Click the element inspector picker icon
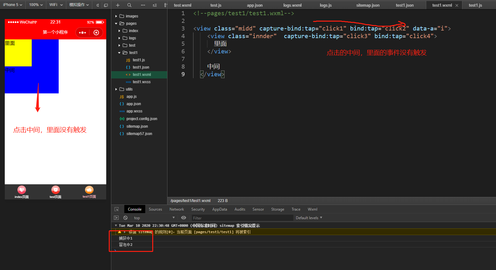Screen dimensions: 496x270 (x=117, y=209)
